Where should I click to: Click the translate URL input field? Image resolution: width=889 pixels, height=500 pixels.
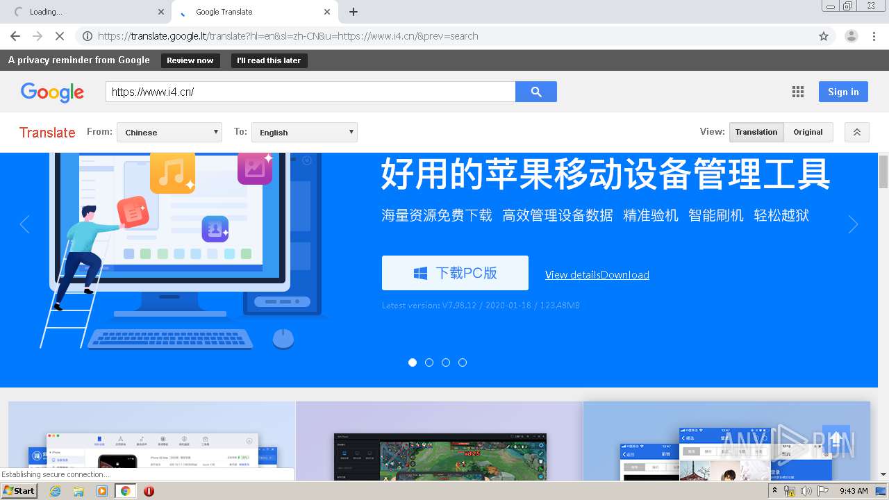[x=310, y=92]
